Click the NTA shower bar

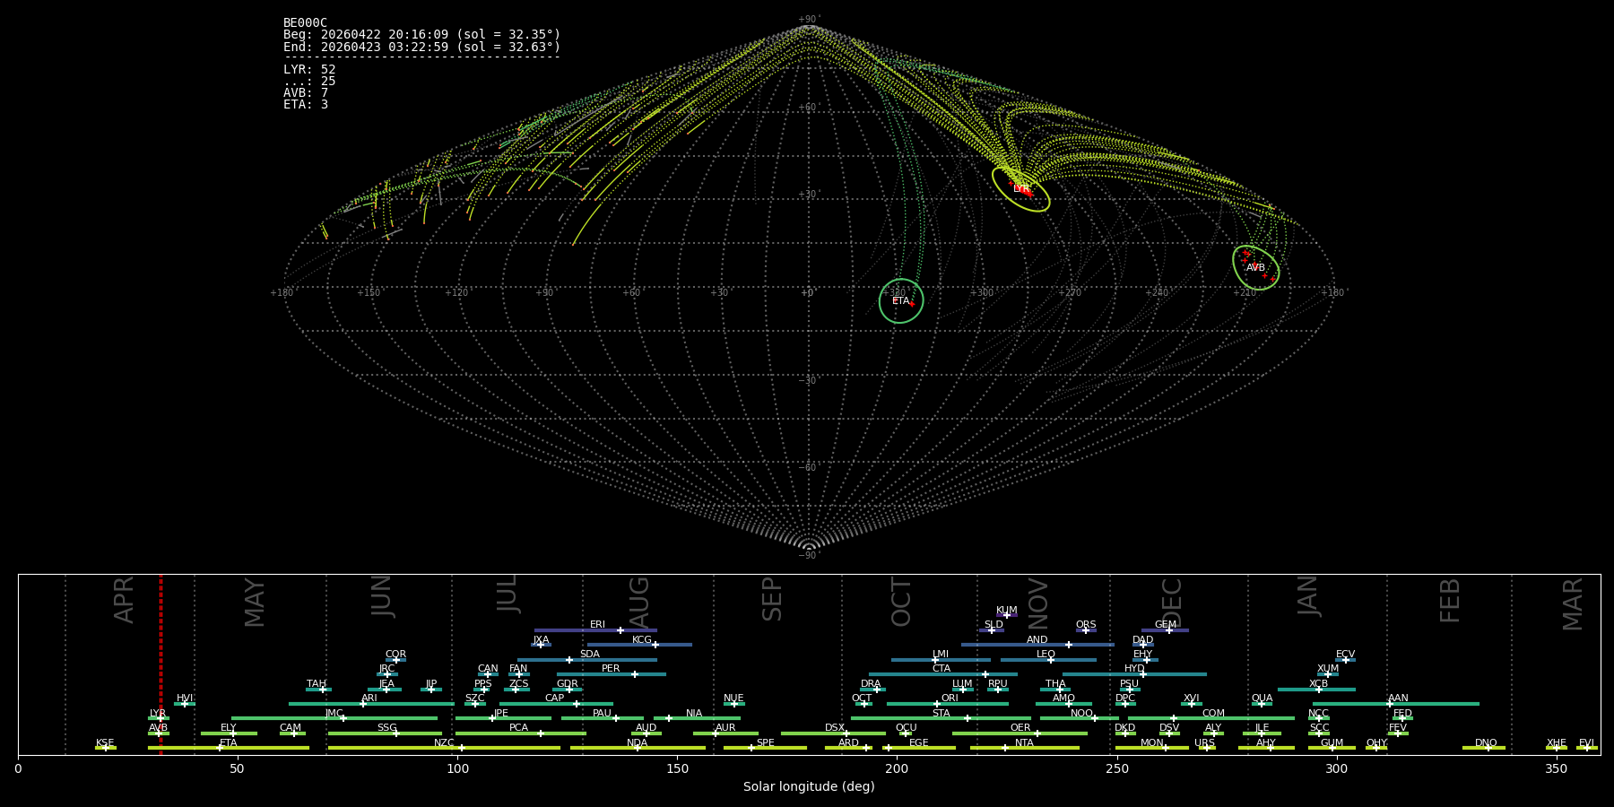pyautogui.click(x=1025, y=748)
